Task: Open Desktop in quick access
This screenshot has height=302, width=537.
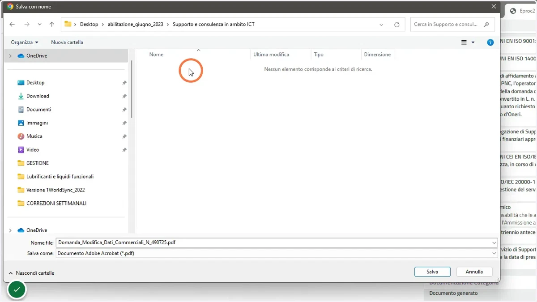Action: coord(35,83)
